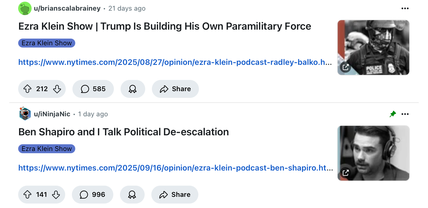This screenshot has width=428, height=208.
Task: Select Ezra Klein Show flair on first post
Action: pyautogui.click(x=47, y=43)
